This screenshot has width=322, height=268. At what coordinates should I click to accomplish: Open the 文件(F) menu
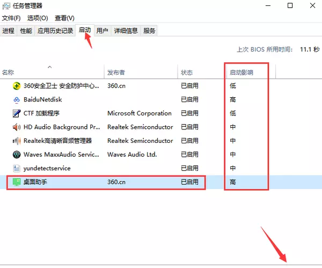(x=11, y=18)
